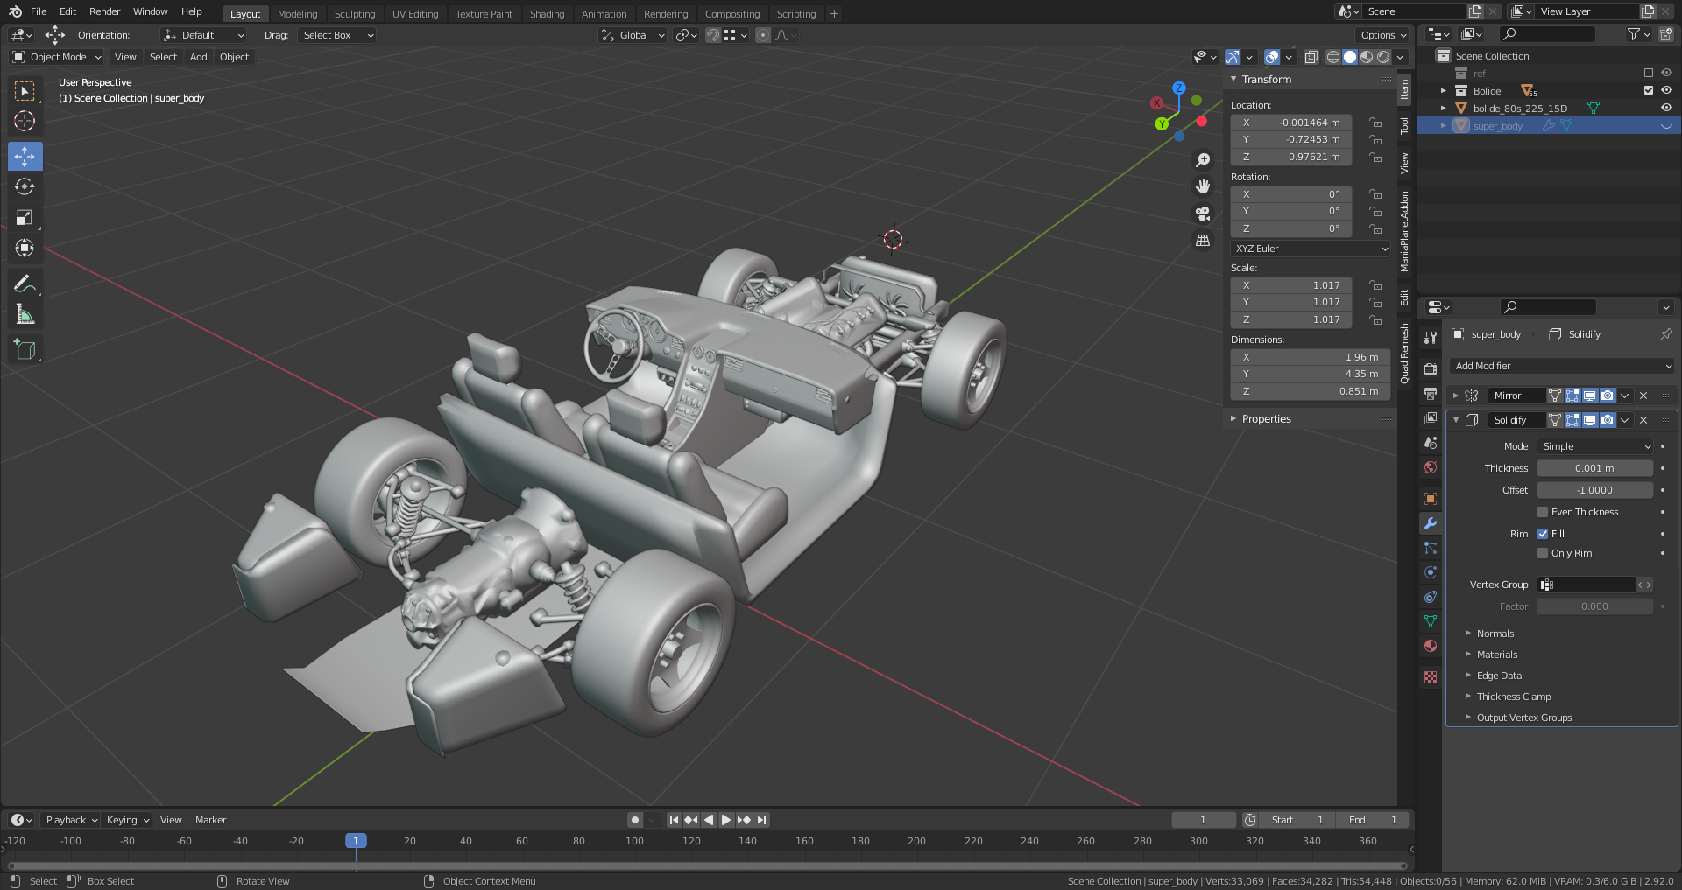Select the Cursor tool

click(25, 121)
